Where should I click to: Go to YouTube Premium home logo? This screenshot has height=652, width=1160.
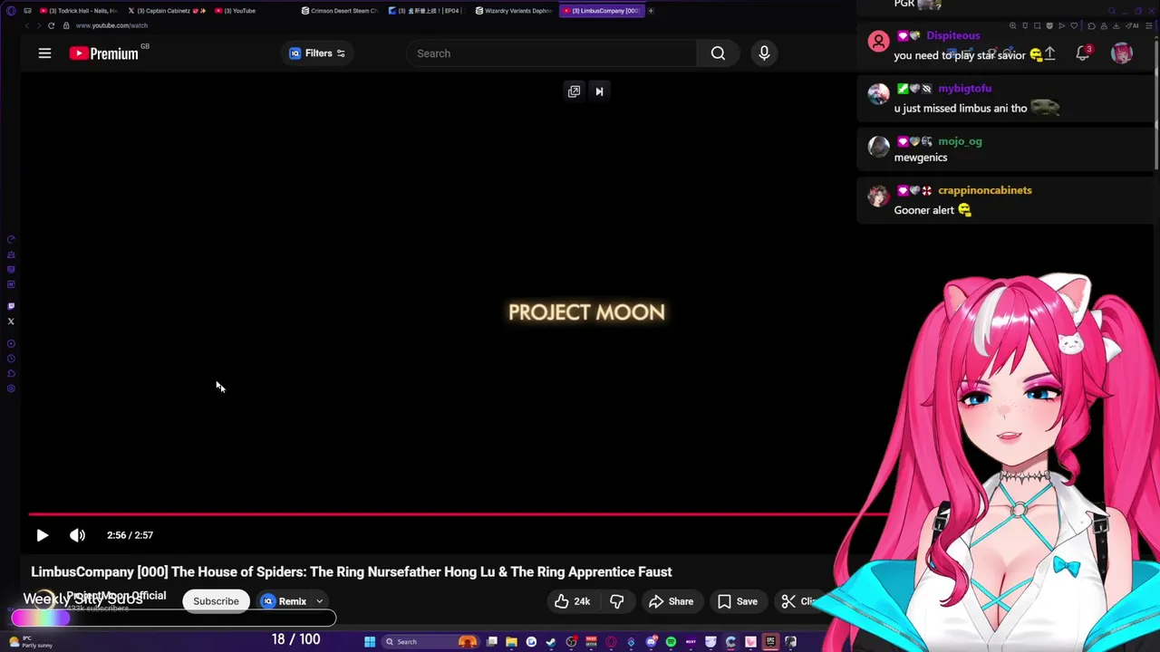[103, 53]
